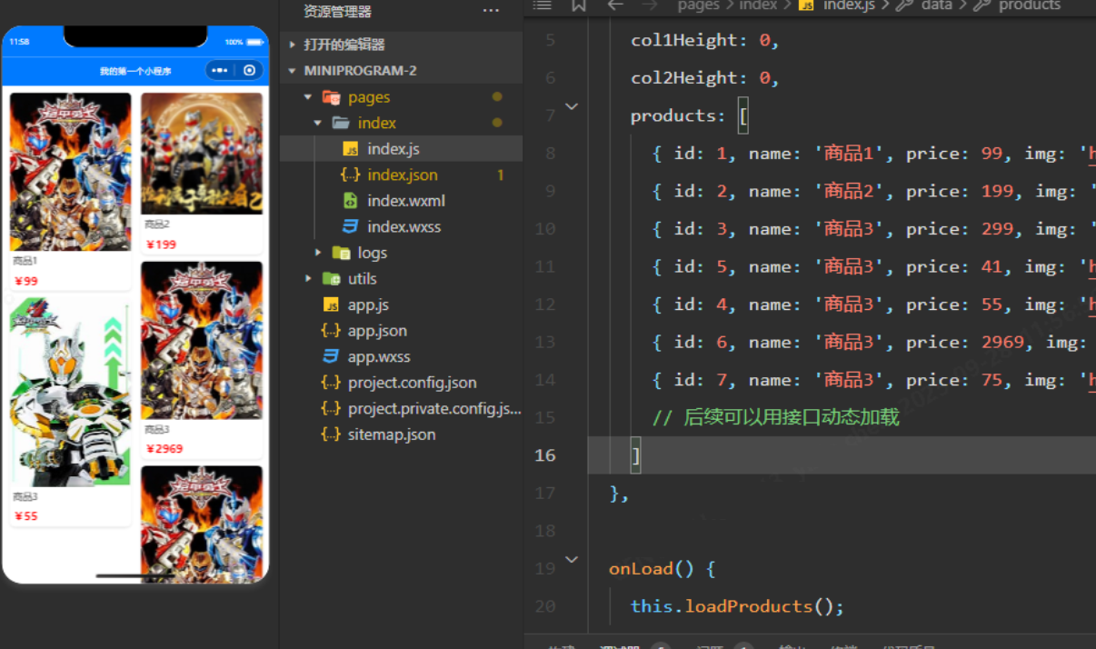Fold the products array at line 7
Image resolution: width=1096 pixels, height=649 pixels.
572,107
